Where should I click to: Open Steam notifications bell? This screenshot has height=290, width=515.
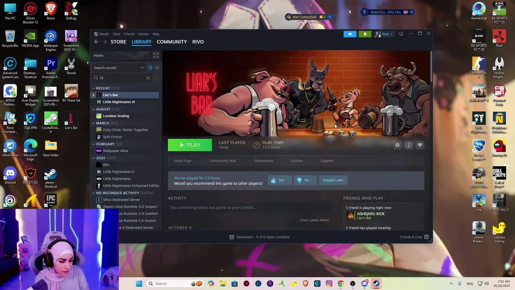coord(365,34)
